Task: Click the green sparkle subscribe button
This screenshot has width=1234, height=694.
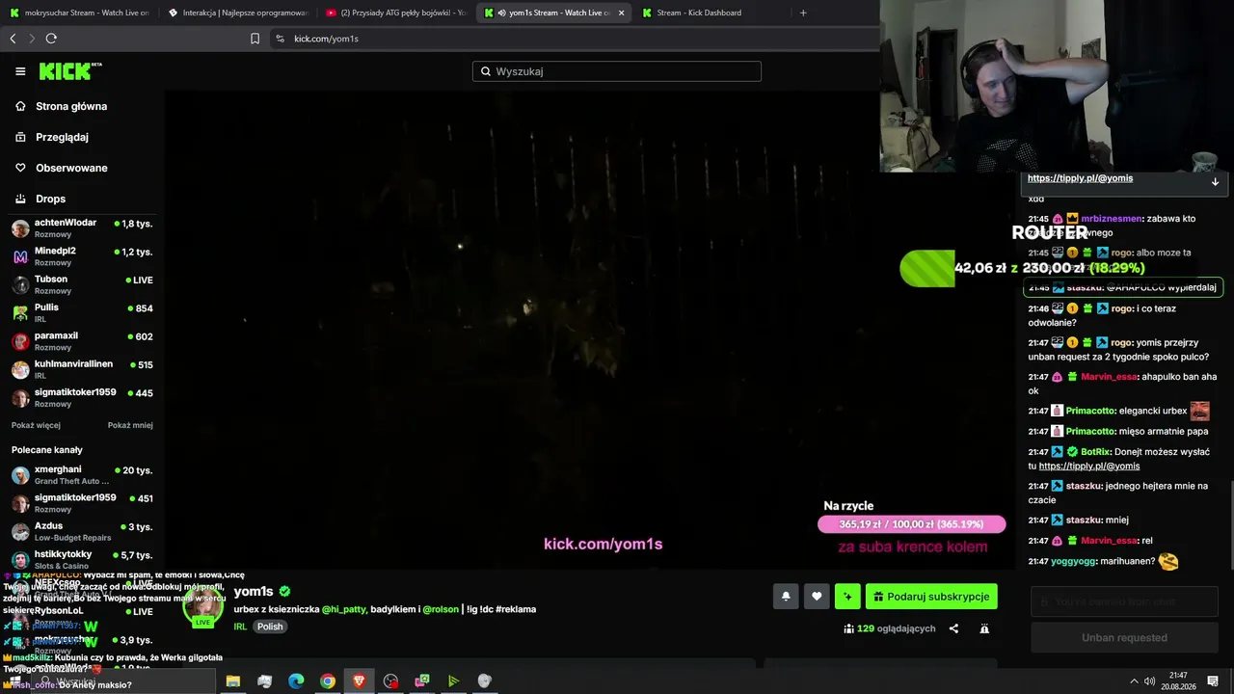Action: point(847,597)
